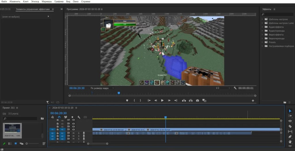This screenshot has height=151, width=295.
Task: Click the Mark Out brace button
Action: (140, 100)
